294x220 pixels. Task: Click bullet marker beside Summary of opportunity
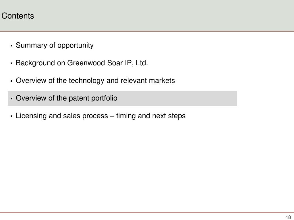pos(11,46)
